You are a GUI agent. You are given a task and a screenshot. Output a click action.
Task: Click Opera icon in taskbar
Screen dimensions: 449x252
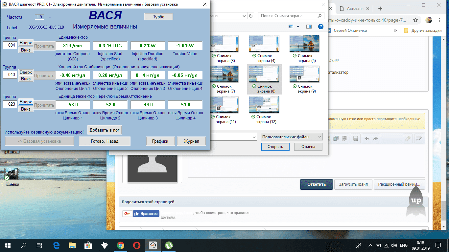(x=137, y=245)
